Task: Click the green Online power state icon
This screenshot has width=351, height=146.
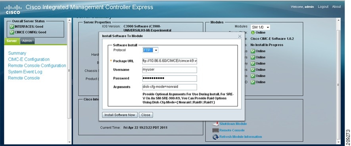Action: 253,32
